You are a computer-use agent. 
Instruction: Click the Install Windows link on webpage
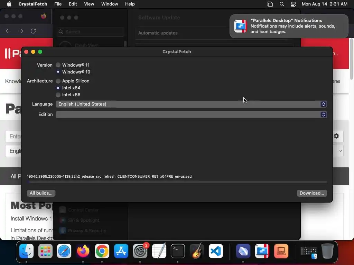click(x=31, y=218)
